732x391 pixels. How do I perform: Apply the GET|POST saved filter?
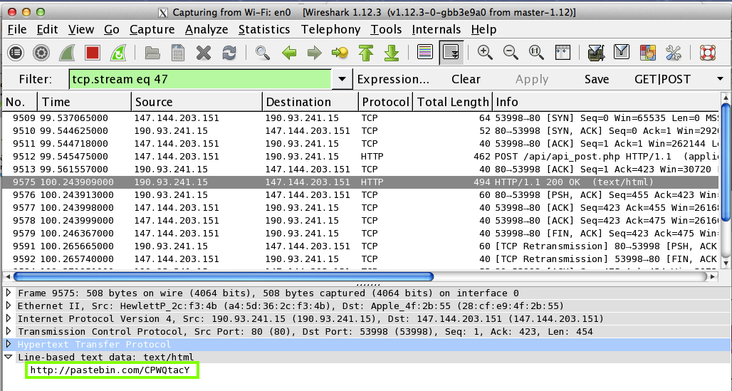coord(662,80)
